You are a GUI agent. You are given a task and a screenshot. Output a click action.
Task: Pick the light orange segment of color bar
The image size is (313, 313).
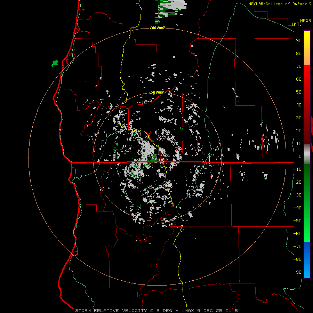[307, 60]
